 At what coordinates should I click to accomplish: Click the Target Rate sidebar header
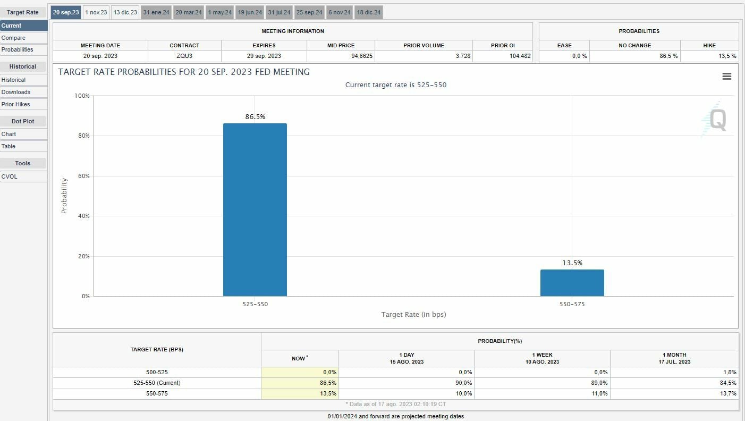[23, 12]
